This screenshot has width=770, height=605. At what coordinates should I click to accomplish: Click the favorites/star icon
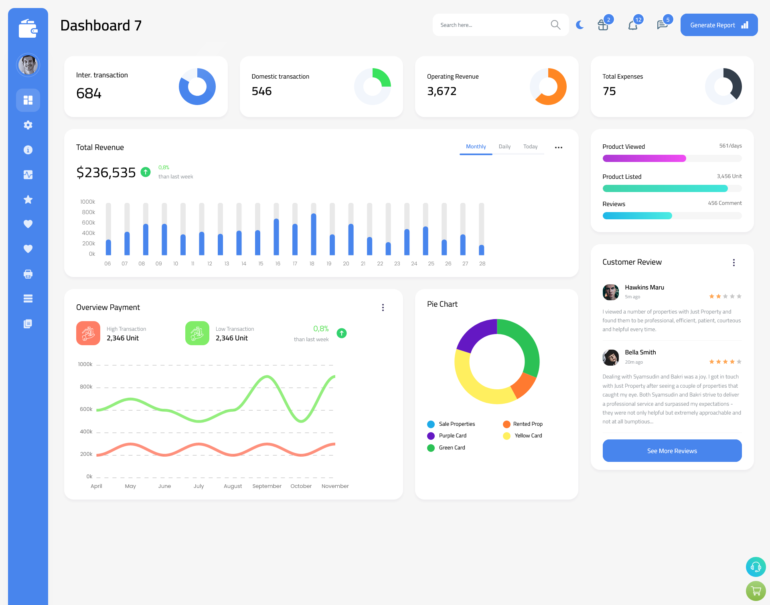28,199
